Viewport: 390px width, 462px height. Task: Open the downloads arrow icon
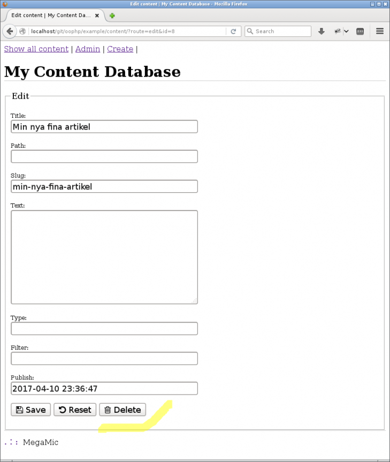pyautogui.click(x=322, y=31)
